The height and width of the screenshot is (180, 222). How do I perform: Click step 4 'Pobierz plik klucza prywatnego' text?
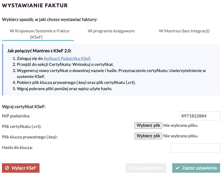point(76,83)
